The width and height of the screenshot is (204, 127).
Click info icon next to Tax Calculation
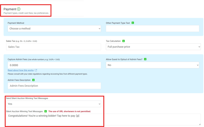click(x=124, y=41)
